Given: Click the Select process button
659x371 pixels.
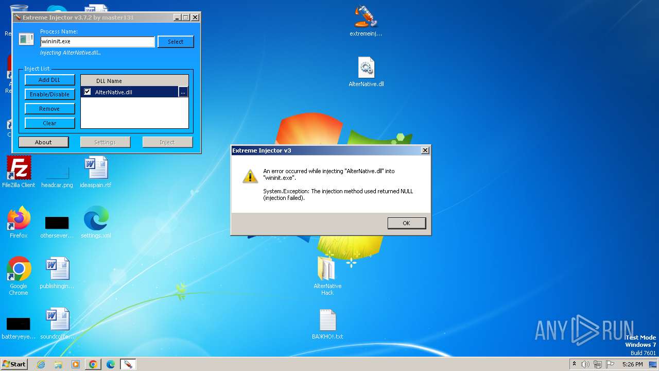Looking at the screenshot, I should (x=176, y=42).
